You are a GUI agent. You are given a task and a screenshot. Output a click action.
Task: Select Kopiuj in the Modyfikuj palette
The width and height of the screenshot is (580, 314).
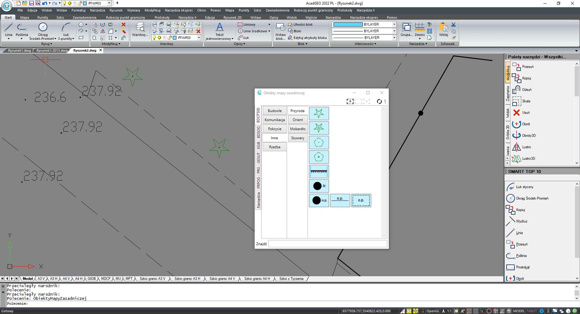[x=522, y=78]
